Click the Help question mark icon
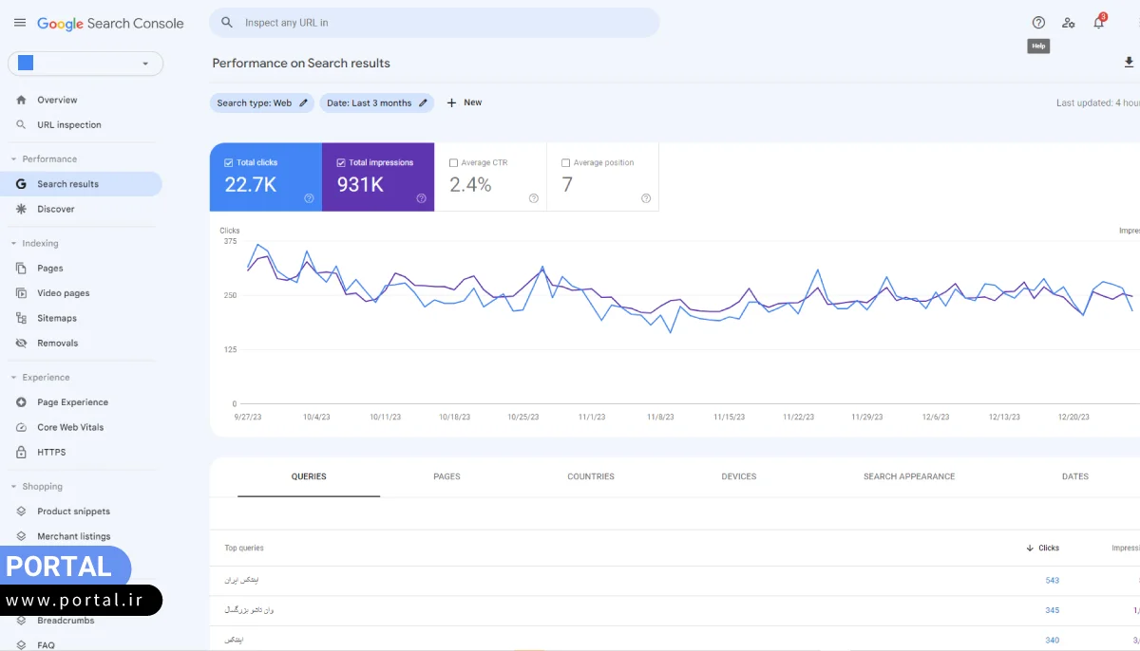Screen dimensions: 1140x651 click(x=1038, y=22)
